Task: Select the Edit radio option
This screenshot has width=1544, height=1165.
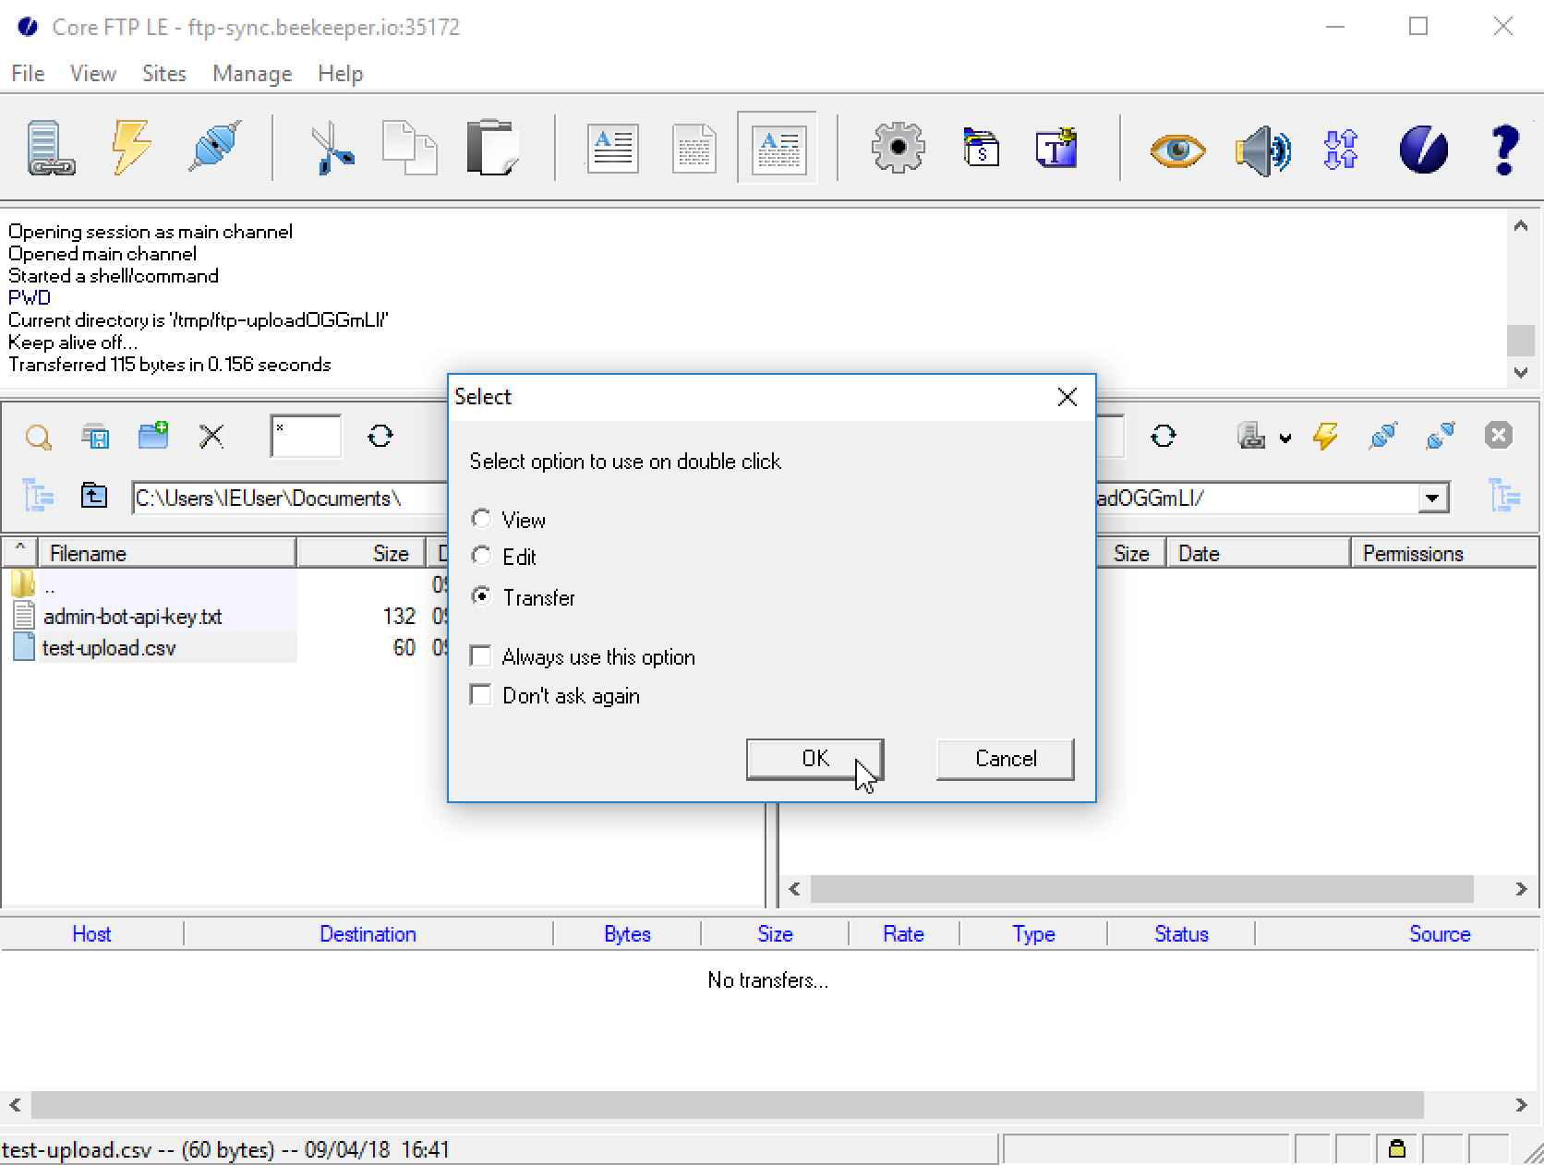Action: 481,557
